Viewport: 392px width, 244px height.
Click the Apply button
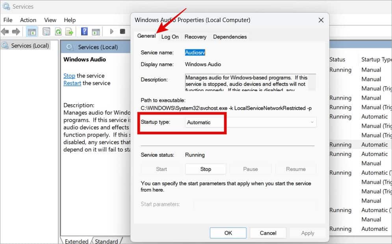[x=308, y=233]
